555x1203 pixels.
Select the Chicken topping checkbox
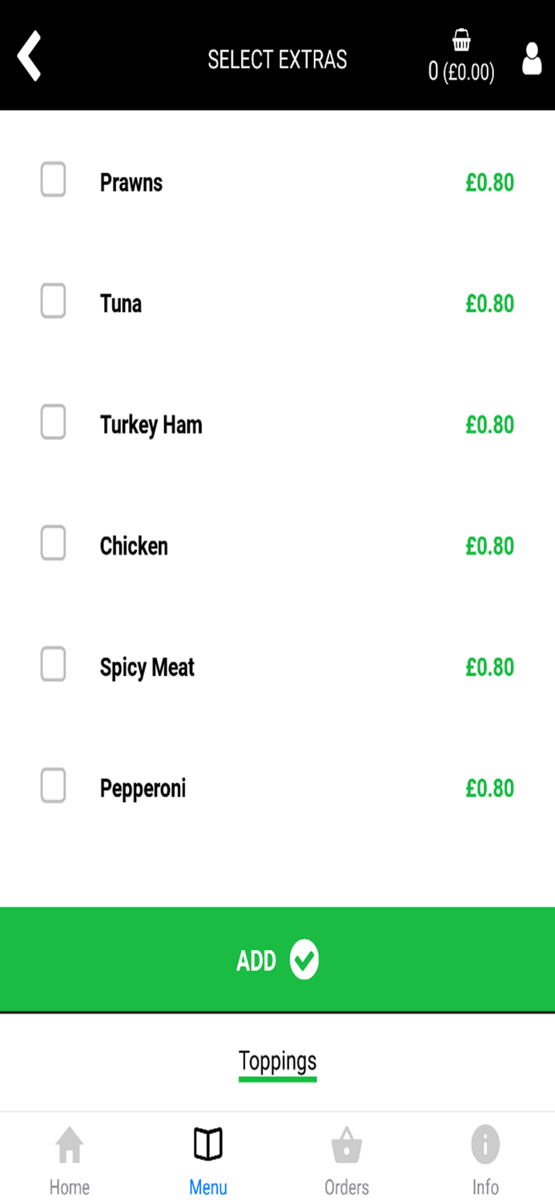(x=53, y=544)
